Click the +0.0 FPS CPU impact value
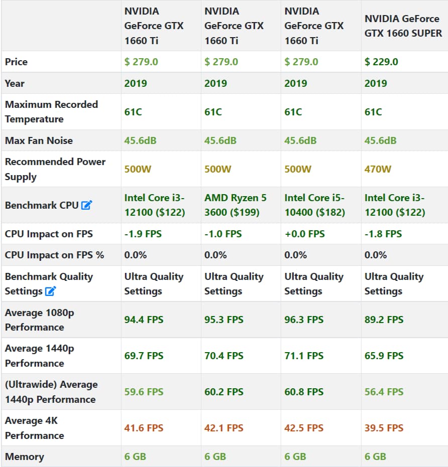Image resolution: width=448 pixels, height=467 pixels. (304, 234)
